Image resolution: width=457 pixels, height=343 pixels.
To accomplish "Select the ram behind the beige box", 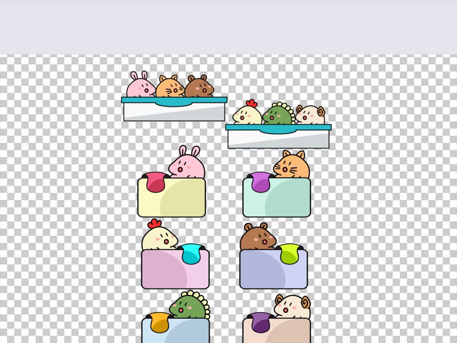I will point(292,307).
